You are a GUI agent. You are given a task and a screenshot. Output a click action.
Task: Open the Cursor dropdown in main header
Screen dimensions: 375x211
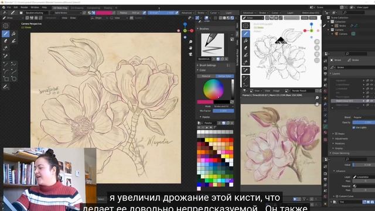pyautogui.click(x=214, y=13)
